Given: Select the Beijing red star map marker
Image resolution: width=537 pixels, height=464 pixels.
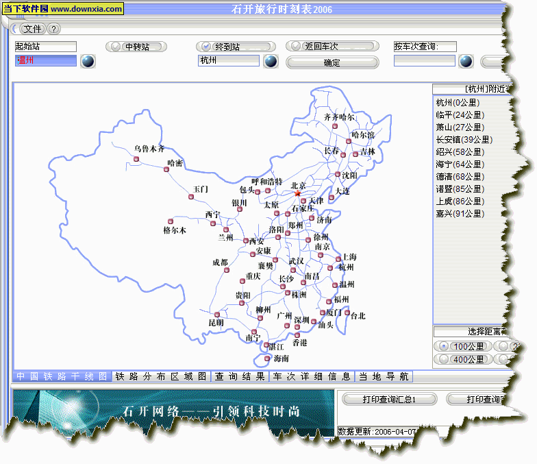Looking at the screenshot, I should point(297,194).
